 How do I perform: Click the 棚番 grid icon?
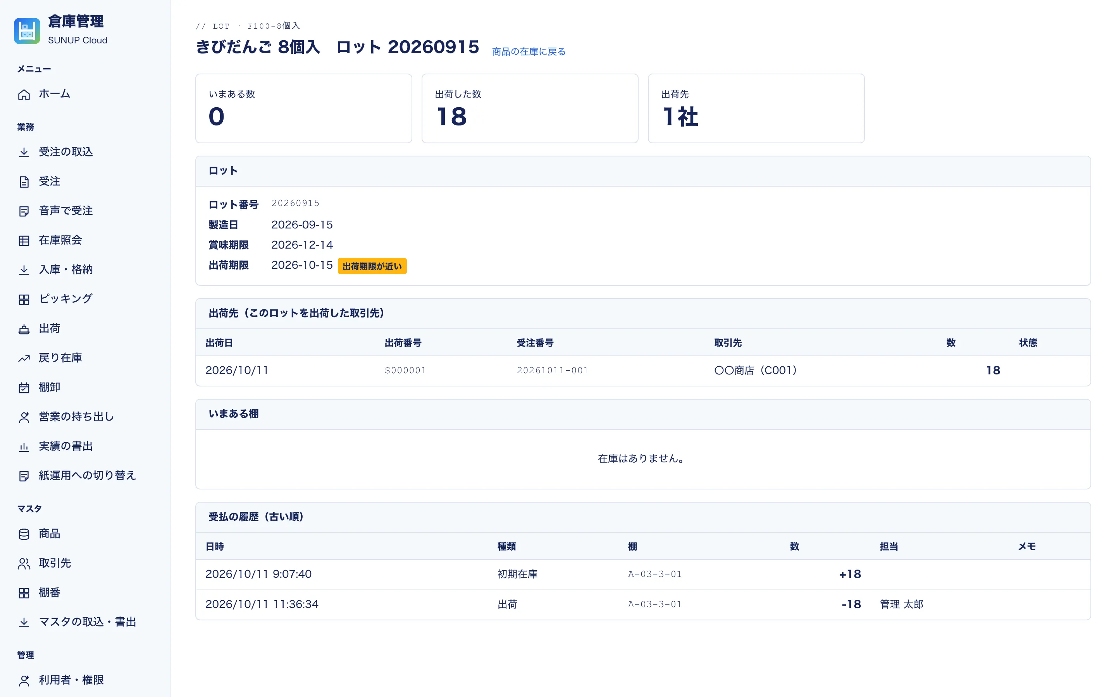tap(24, 593)
